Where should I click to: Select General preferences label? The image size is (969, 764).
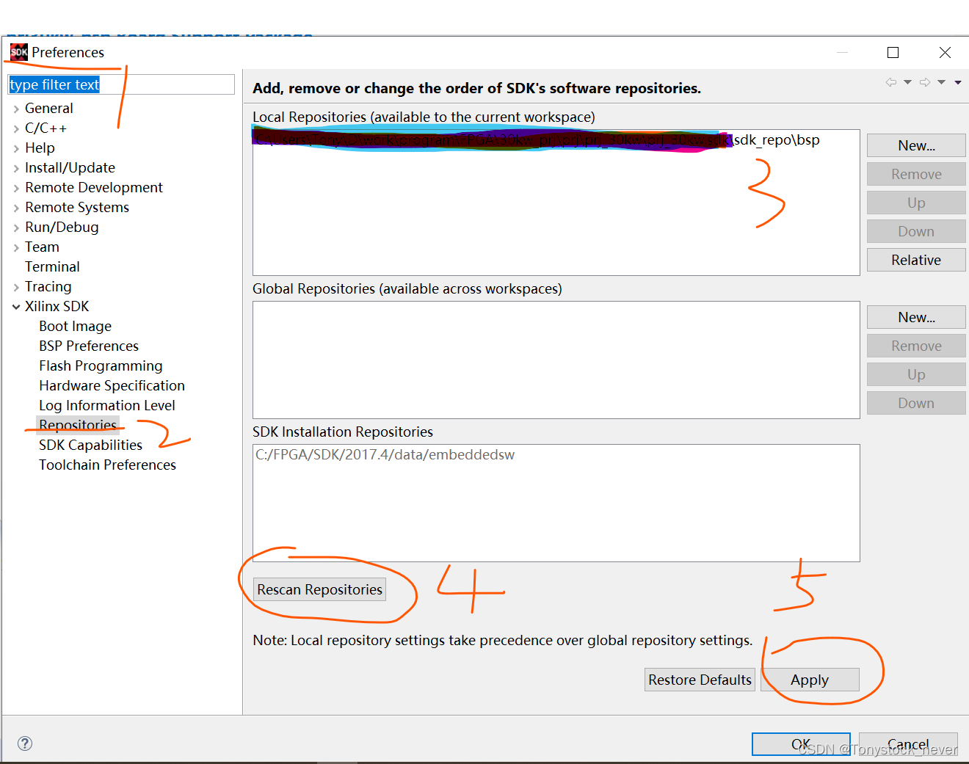pos(48,108)
